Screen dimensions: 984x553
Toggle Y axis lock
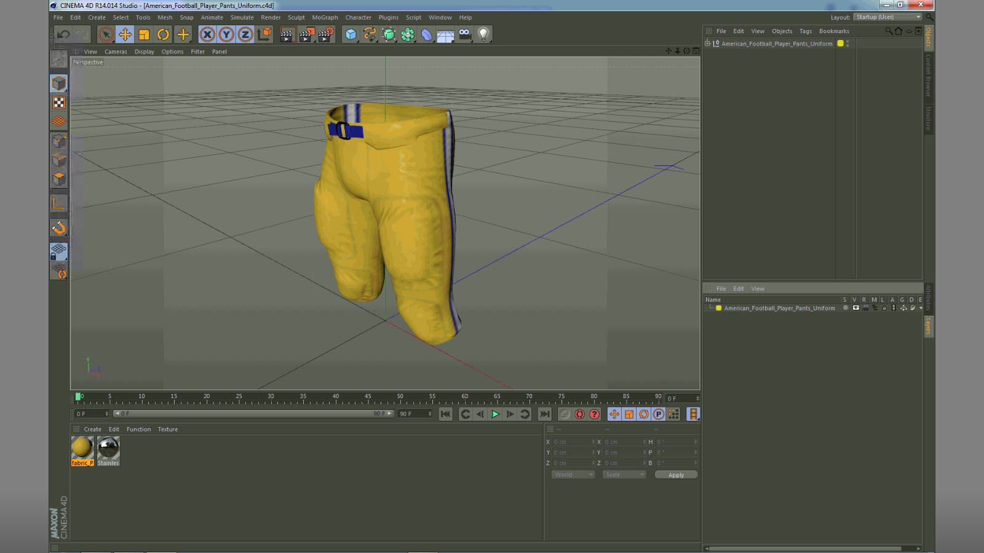click(x=226, y=34)
